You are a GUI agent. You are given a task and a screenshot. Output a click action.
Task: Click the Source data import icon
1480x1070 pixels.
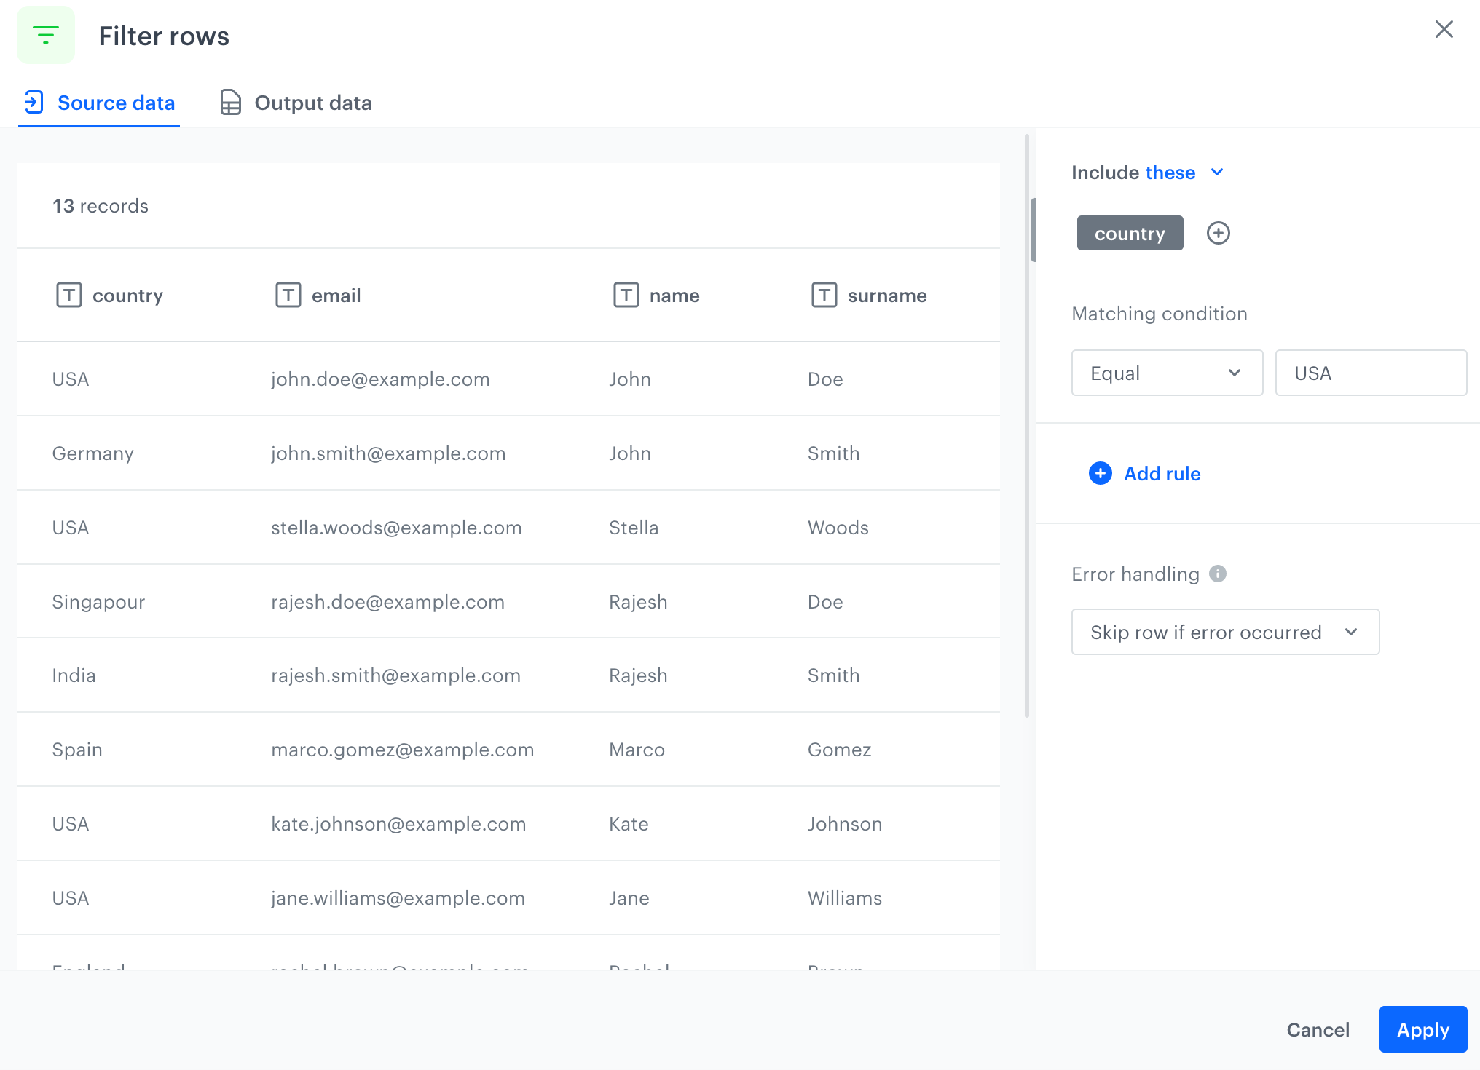34,103
